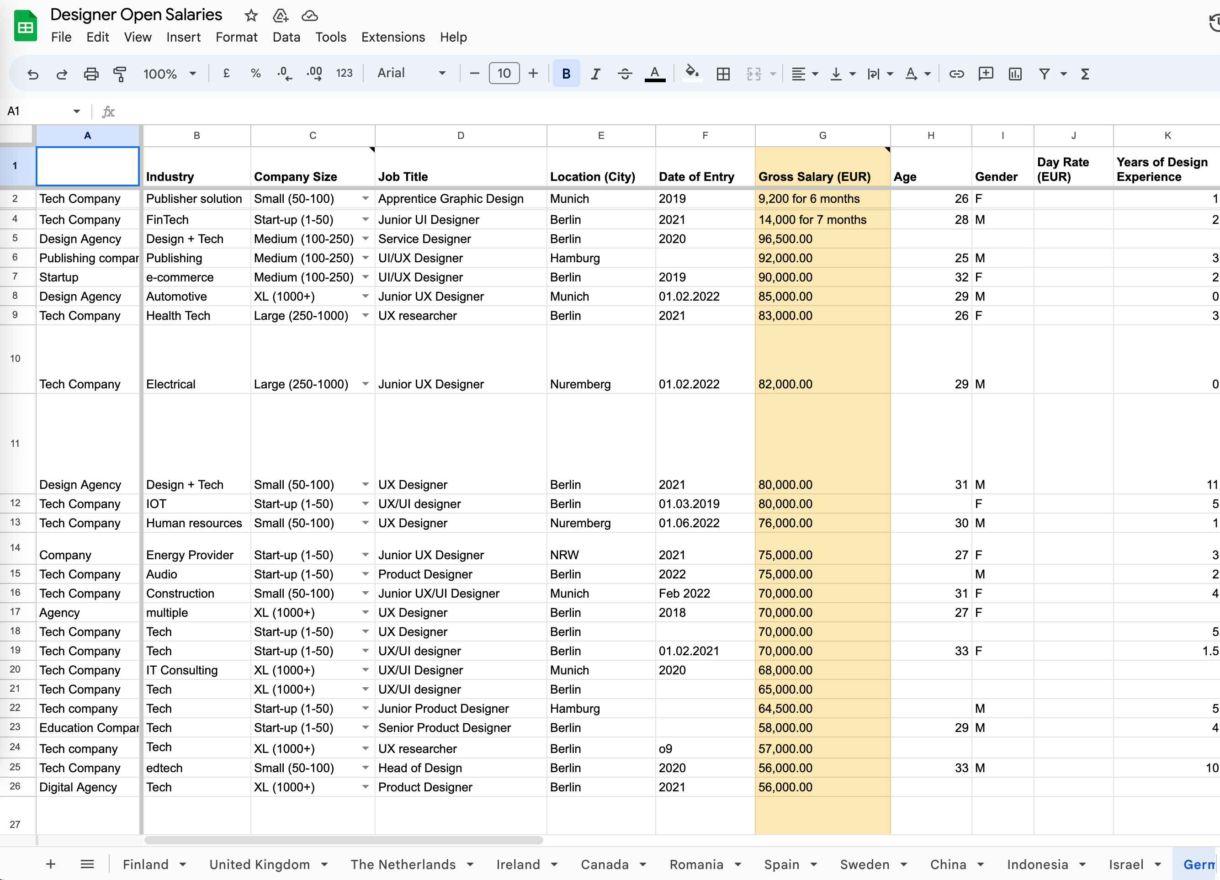Select the Paint format tool

tap(119, 74)
